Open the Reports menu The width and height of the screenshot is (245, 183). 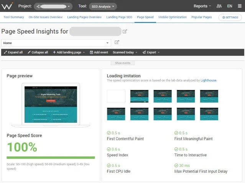[202, 6]
